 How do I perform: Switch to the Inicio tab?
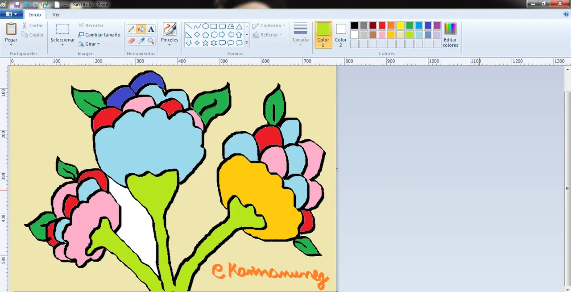tap(35, 14)
